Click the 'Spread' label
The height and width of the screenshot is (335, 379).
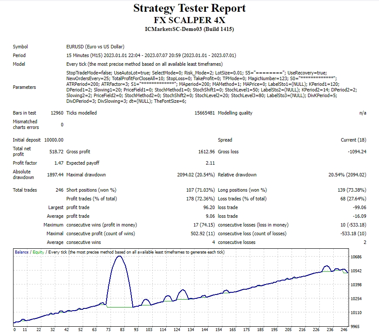tap(225, 140)
